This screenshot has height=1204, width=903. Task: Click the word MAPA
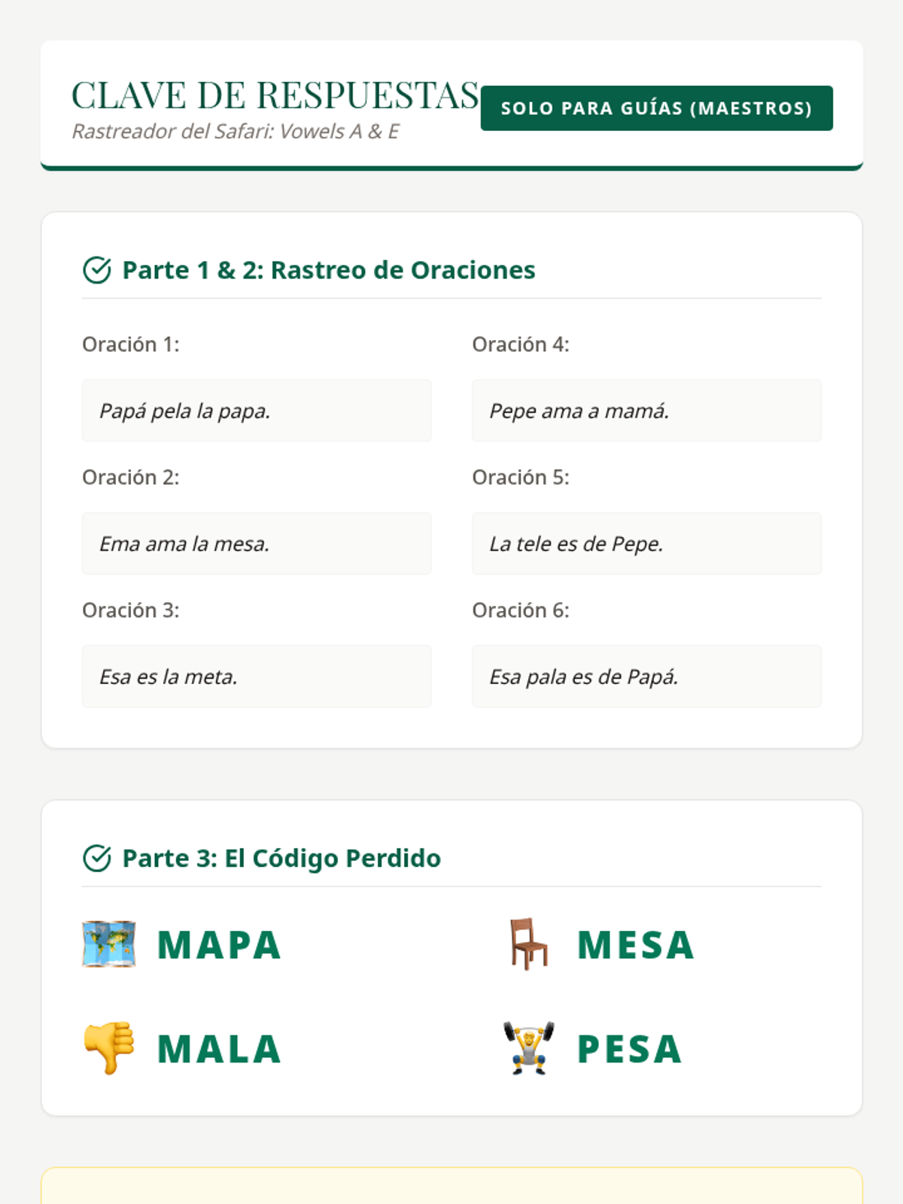click(x=219, y=945)
